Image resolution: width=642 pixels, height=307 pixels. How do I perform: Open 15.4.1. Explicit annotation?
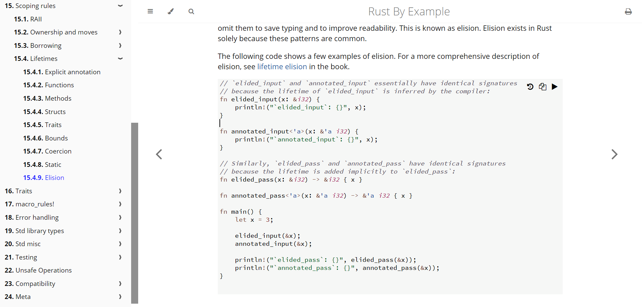click(62, 72)
